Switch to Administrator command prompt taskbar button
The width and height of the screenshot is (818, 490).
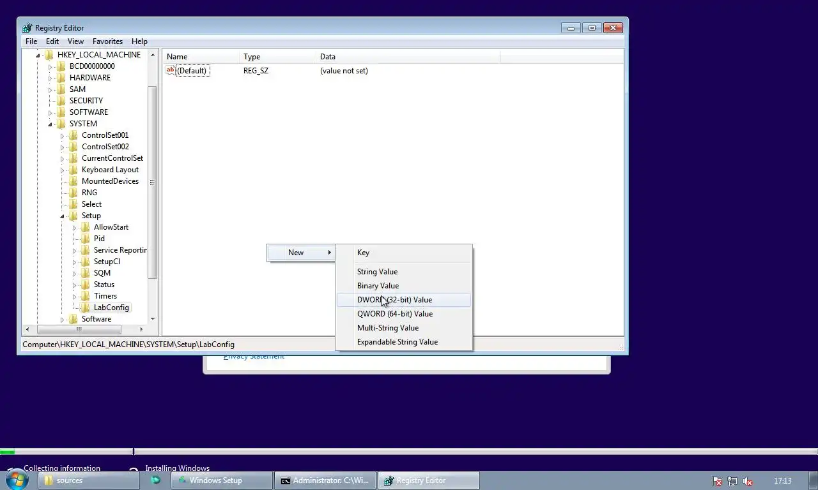pos(325,480)
